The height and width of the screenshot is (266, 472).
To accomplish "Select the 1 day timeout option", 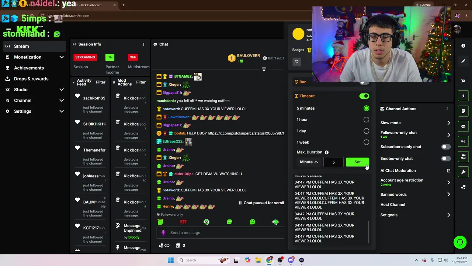I will 366,131.
